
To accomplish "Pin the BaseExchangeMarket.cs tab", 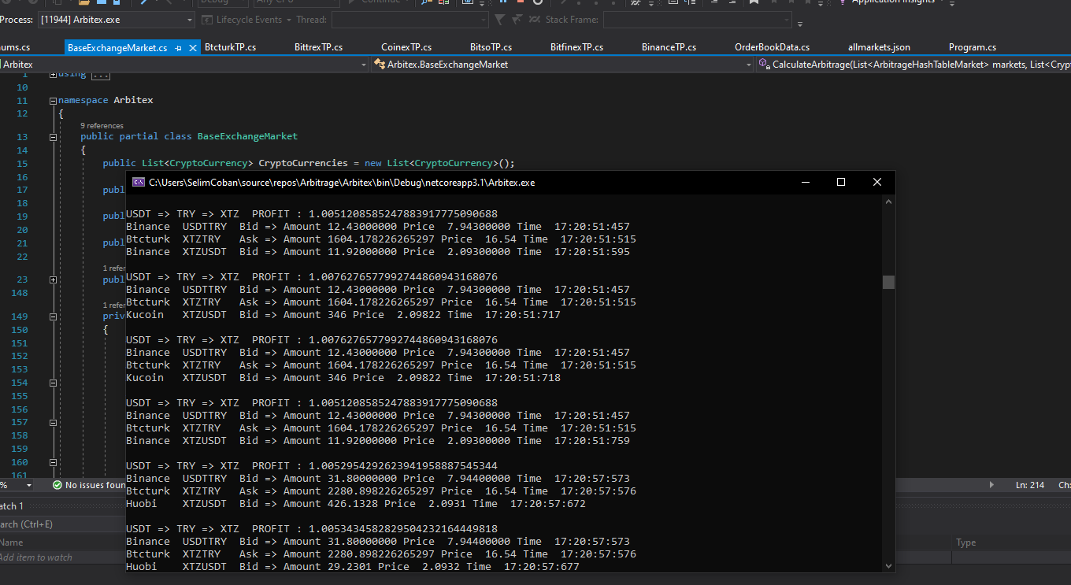I will coord(179,48).
